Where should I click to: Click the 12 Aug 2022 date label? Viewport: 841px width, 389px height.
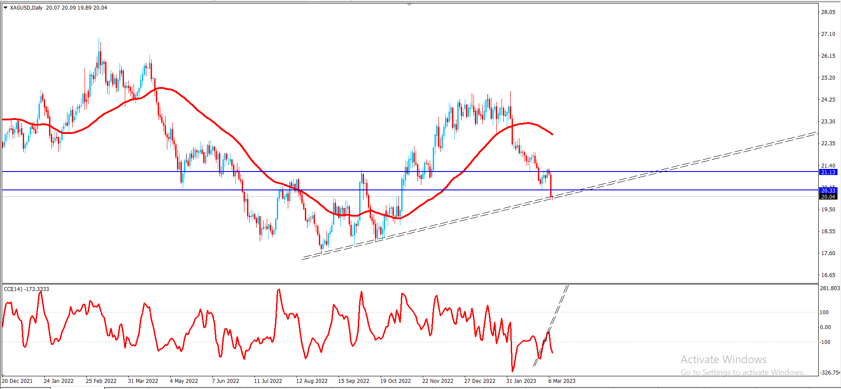[x=312, y=381]
